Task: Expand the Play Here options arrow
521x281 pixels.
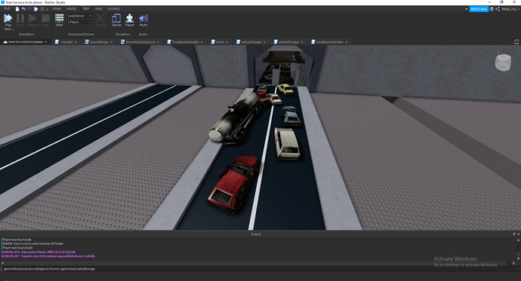Action: tap(13, 29)
